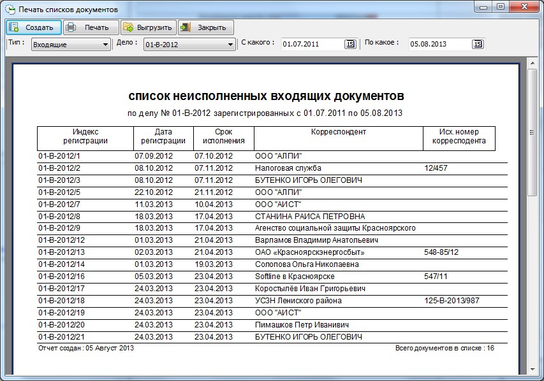Click the index cell 01-В-2012/7

coord(59,205)
